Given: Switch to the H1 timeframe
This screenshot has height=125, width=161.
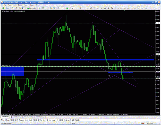Looking at the screenshot, I should (132, 8).
